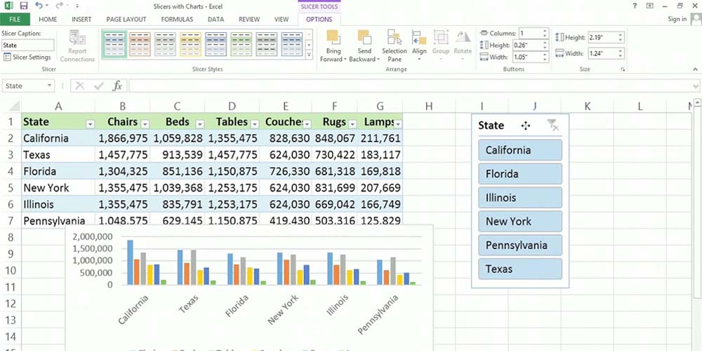Image resolution: width=702 pixels, height=351 pixels.
Task: Increase the slicer Size Width value
Action: tap(621, 51)
